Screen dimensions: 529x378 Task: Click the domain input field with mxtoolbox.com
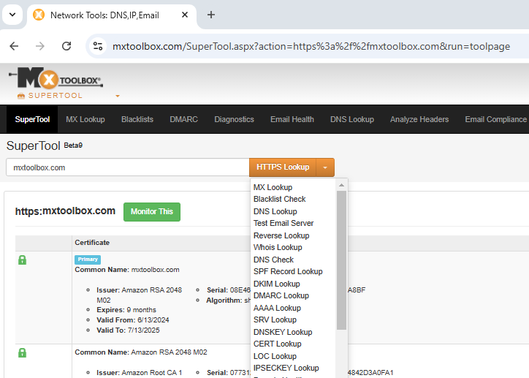click(x=128, y=167)
